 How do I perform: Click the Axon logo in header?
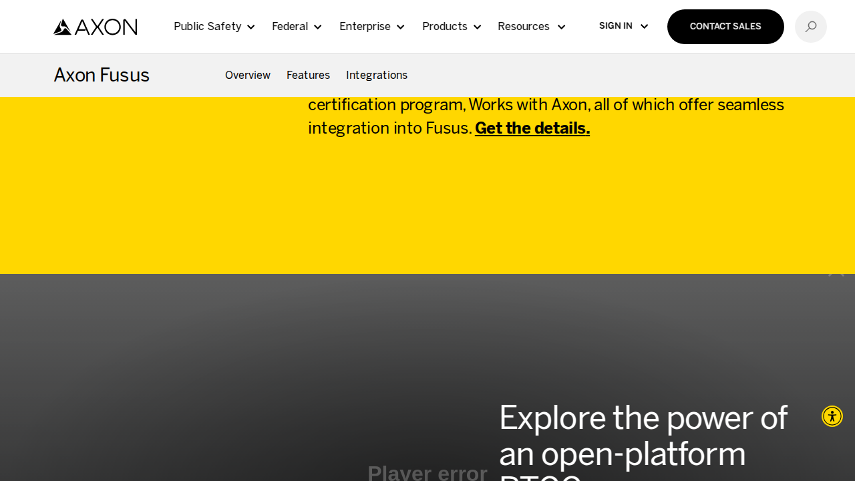96,27
